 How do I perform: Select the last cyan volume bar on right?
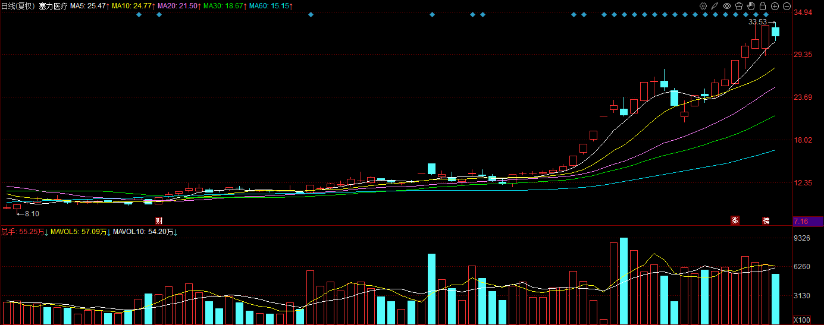pos(775,299)
